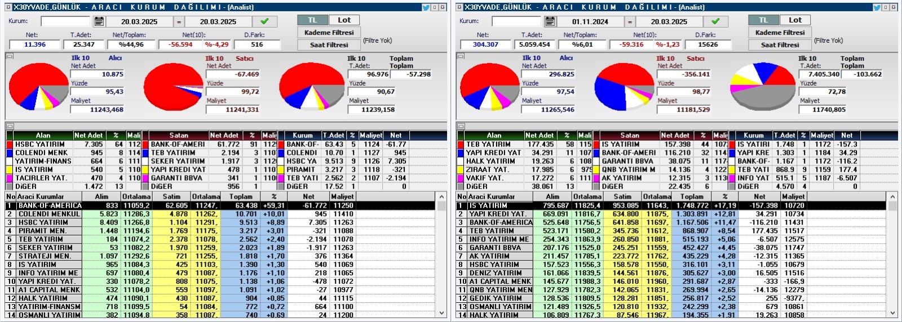The width and height of the screenshot is (902, 322).
Task: Click the Ilk 10 Alıcı pie chart in left window
Action: click(38, 87)
